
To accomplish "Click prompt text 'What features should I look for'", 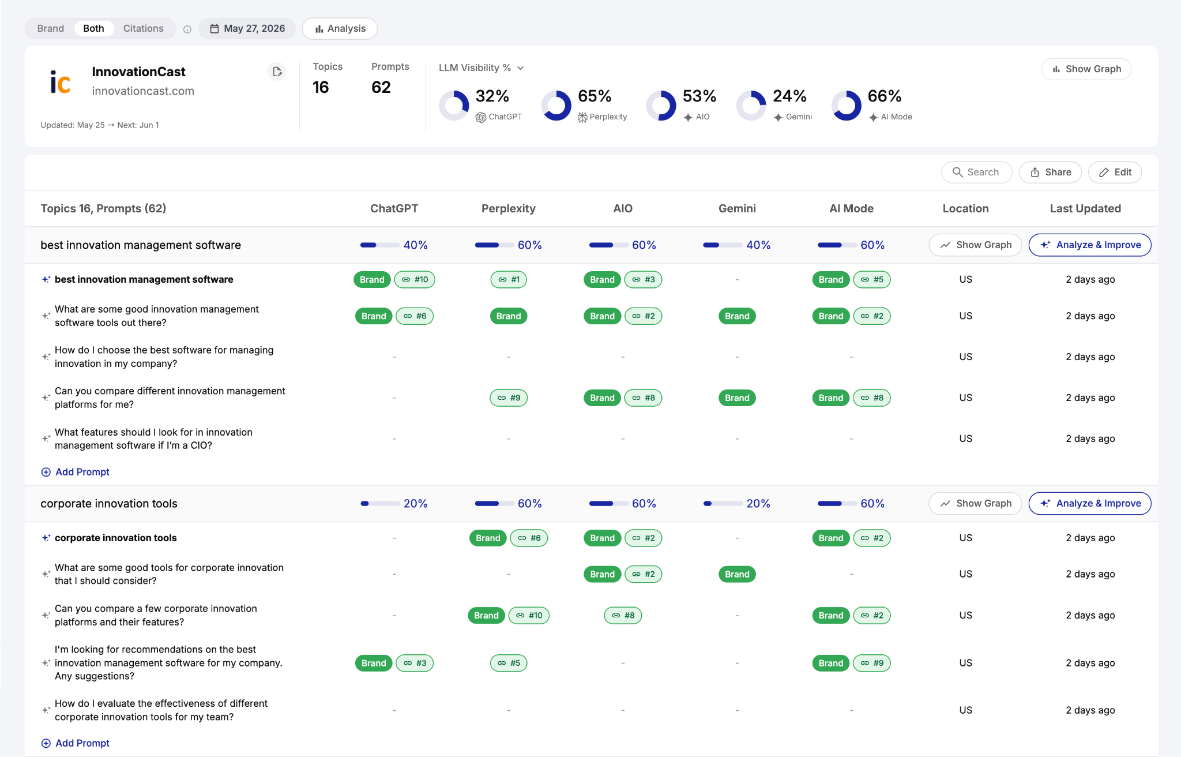I will click(x=153, y=439).
